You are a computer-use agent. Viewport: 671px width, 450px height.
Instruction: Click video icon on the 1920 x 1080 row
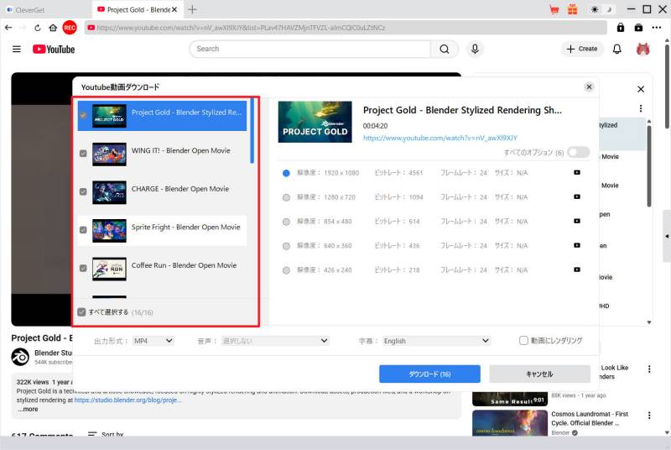[577, 173]
